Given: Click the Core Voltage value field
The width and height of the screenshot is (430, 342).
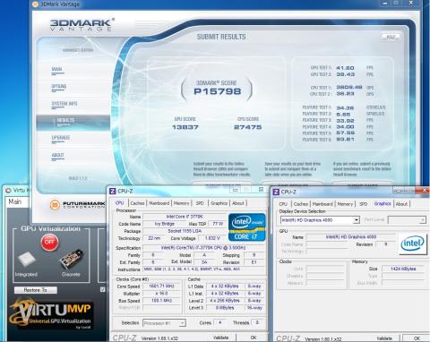Looking at the screenshot, I should click(x=212, y=238).
